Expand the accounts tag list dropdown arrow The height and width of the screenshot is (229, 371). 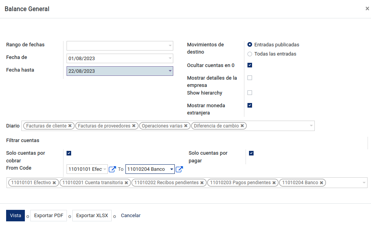coord(364,183)
